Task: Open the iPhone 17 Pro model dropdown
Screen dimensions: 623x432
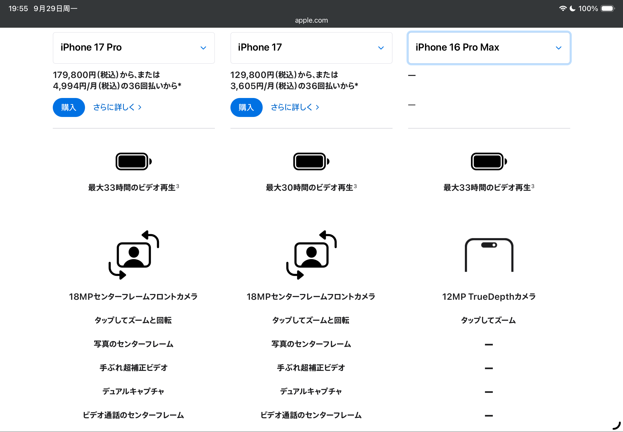Action: [134, 48]
